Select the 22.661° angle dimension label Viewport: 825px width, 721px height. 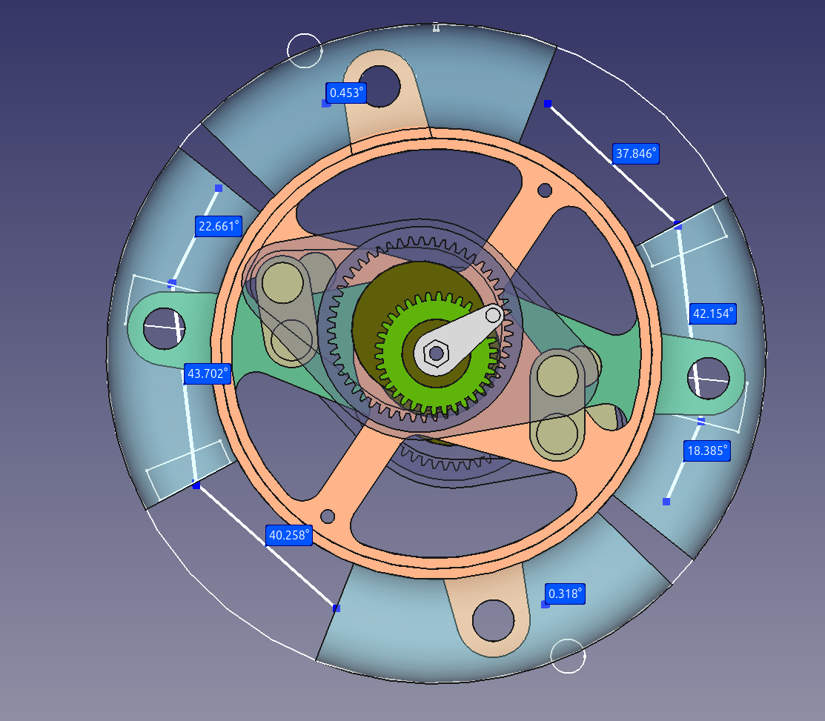(x=219, y=226)
